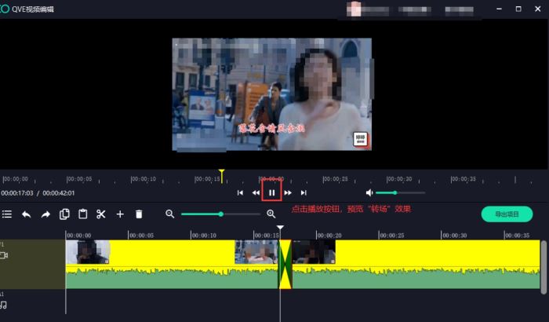Mute audio with the speaker icon
Viewport: 549px width, 322px height.
pyautogui.click(x=369, y=192)
